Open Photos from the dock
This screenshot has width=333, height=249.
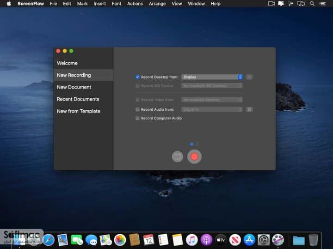click(120, 240)
